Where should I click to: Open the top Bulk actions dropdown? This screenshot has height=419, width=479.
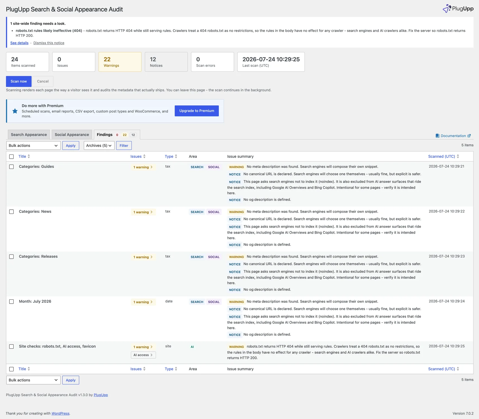tap(33, 146)
